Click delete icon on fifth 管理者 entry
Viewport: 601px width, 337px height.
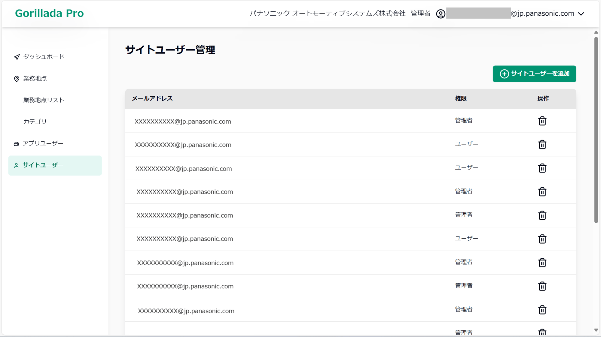coord(542,285)
